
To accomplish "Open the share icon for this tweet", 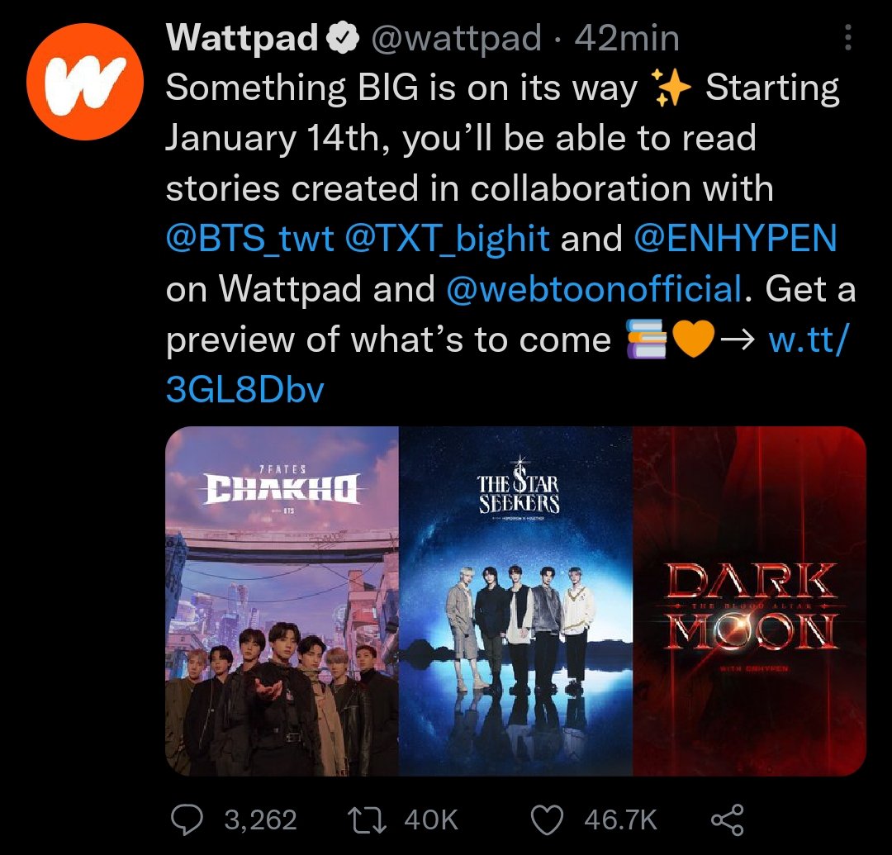I will [x=728, y=819].
